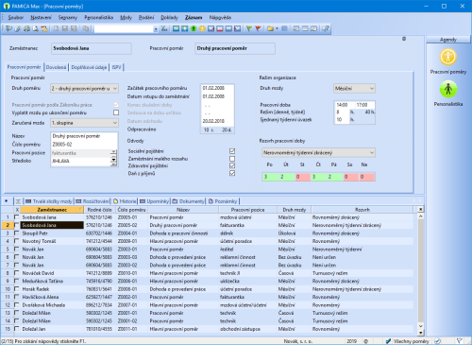The height and width of the screenshot is (345, 472).
Task: Expand the toolbar search combo box arrow
Action: 156,29
